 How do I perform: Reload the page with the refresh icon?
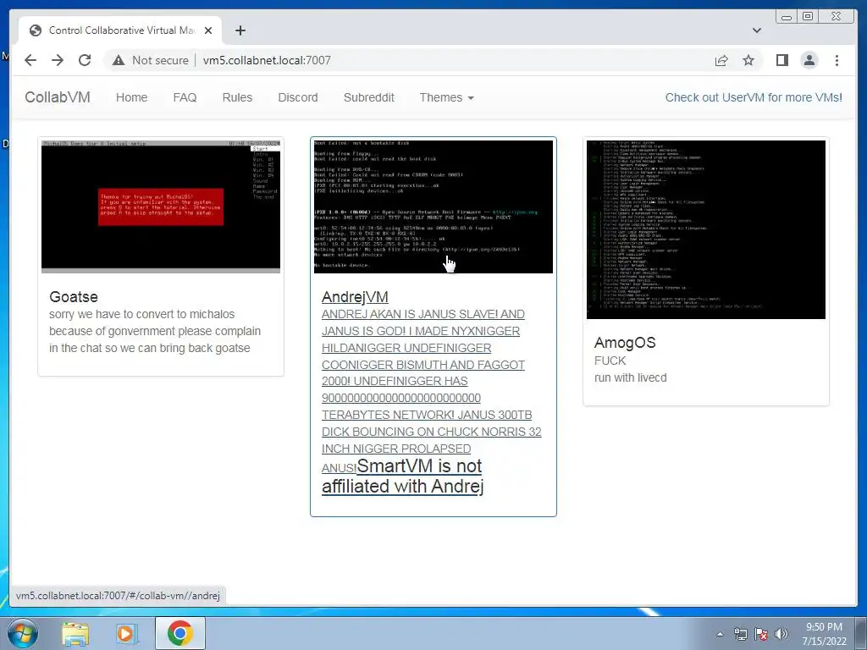85,60
